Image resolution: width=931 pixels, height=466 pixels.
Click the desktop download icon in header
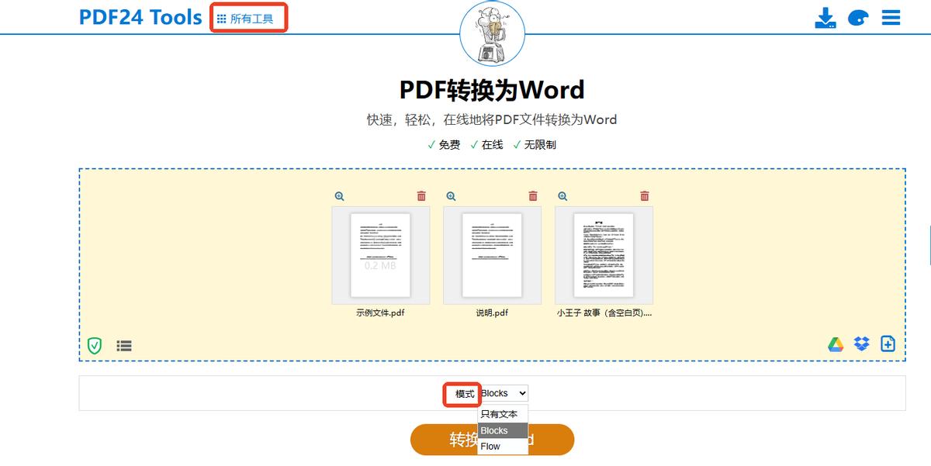(825, 18)
